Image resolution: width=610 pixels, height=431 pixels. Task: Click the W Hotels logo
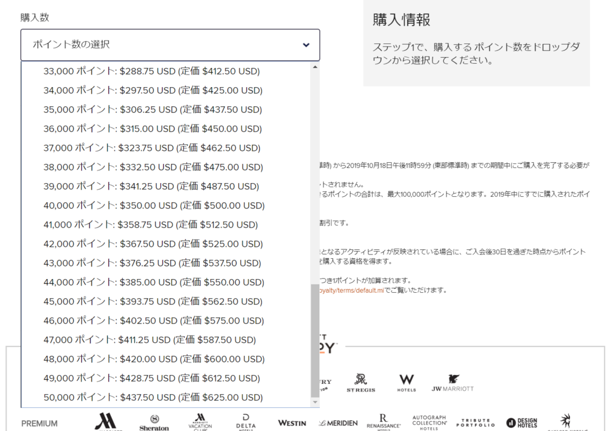click(x=406, y=383)
